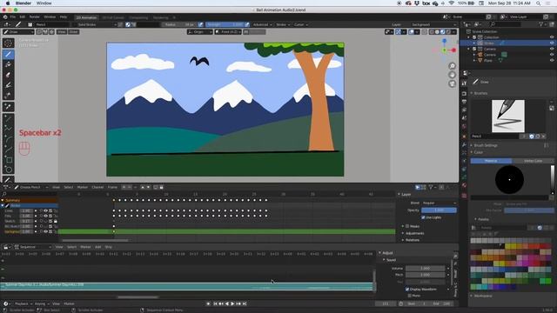Toggle visibility of the Fills layer

point(45,216)
